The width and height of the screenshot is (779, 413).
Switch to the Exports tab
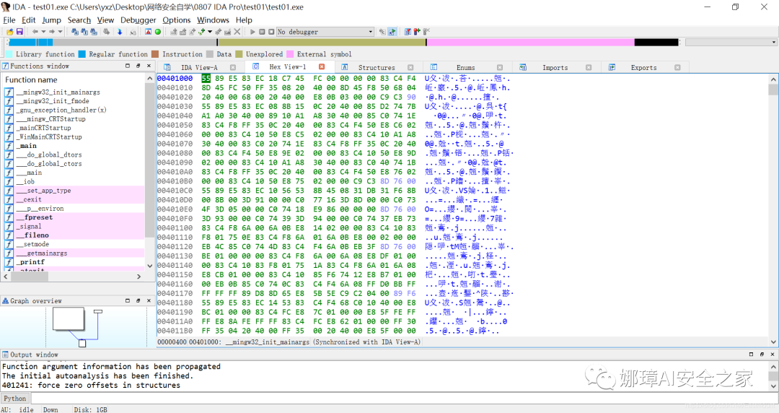(644, 67)
